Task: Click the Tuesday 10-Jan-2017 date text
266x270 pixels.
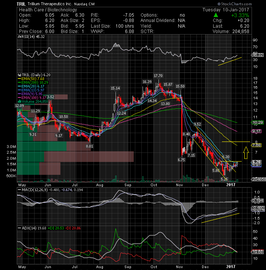Action: pos(226,9)
